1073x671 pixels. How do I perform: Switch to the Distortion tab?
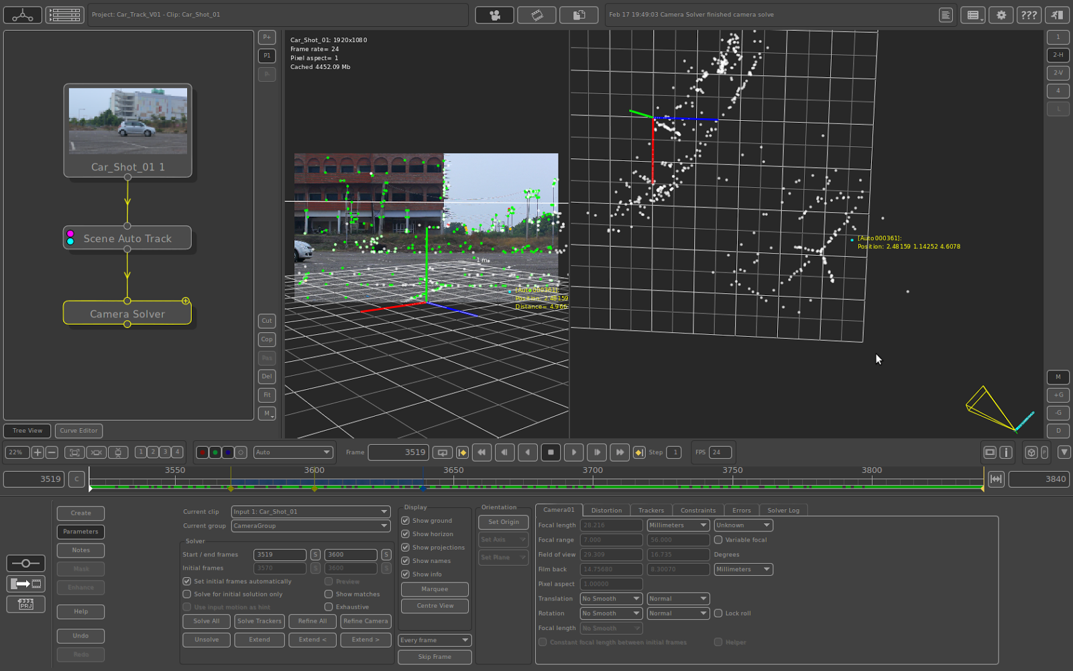606,511
